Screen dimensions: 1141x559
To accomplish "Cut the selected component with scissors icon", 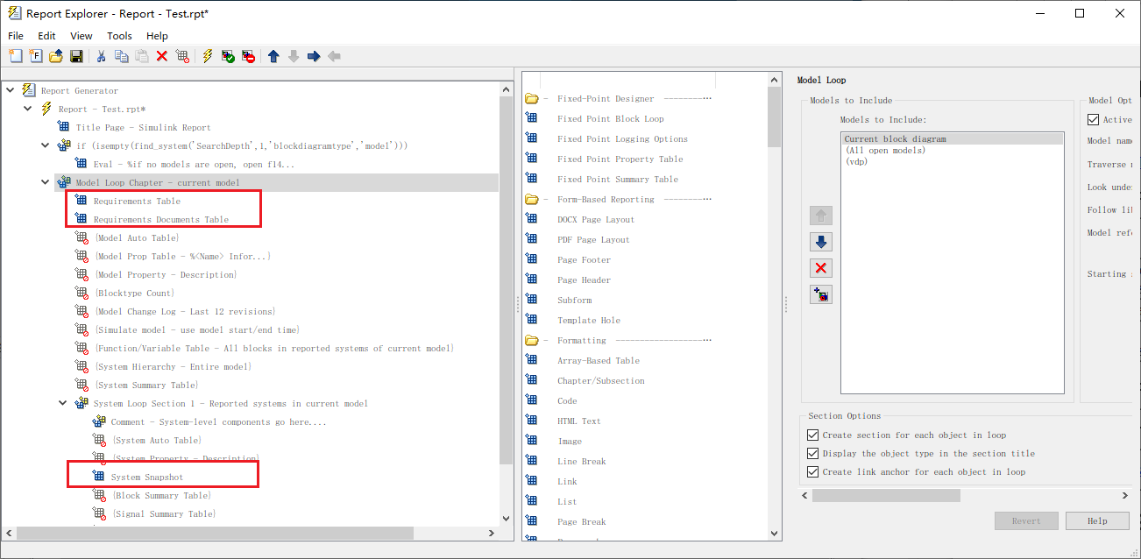I will (x=102, y=55).
